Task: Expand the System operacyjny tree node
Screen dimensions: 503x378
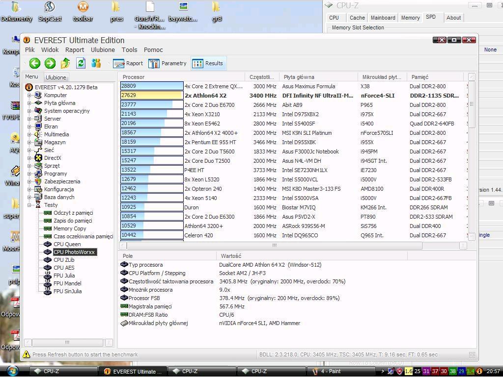Action: [x=29, y=111]
